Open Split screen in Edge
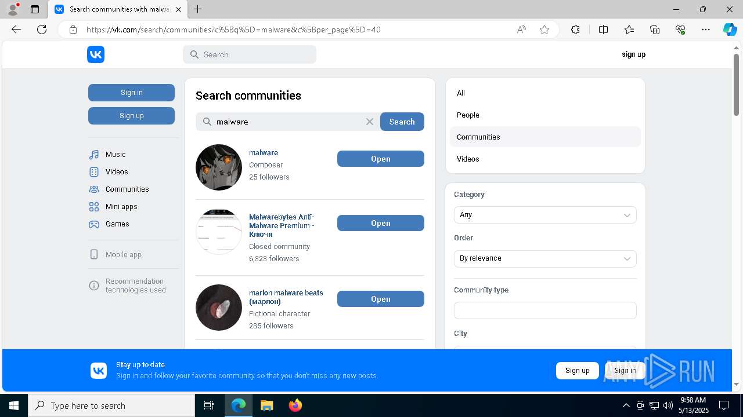 coord(603,30)
